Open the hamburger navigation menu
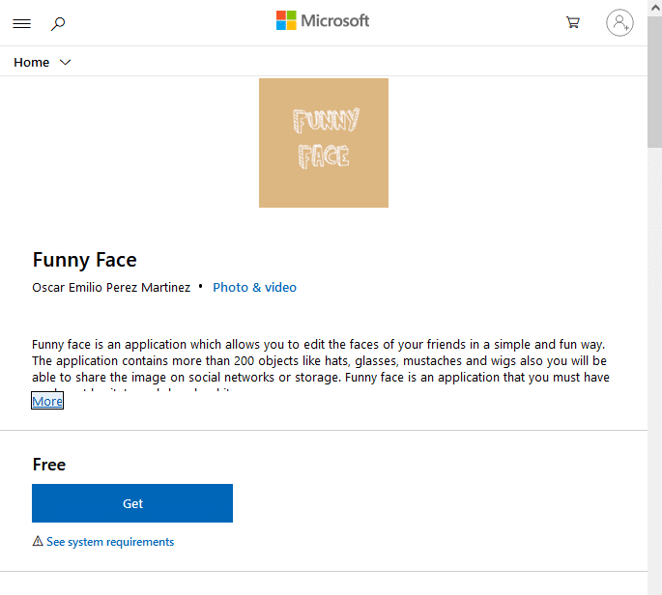 [x=21, y=23]
